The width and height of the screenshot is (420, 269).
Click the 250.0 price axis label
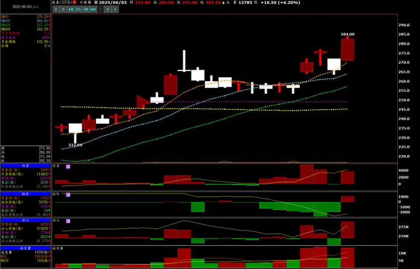tap(404, 100)
